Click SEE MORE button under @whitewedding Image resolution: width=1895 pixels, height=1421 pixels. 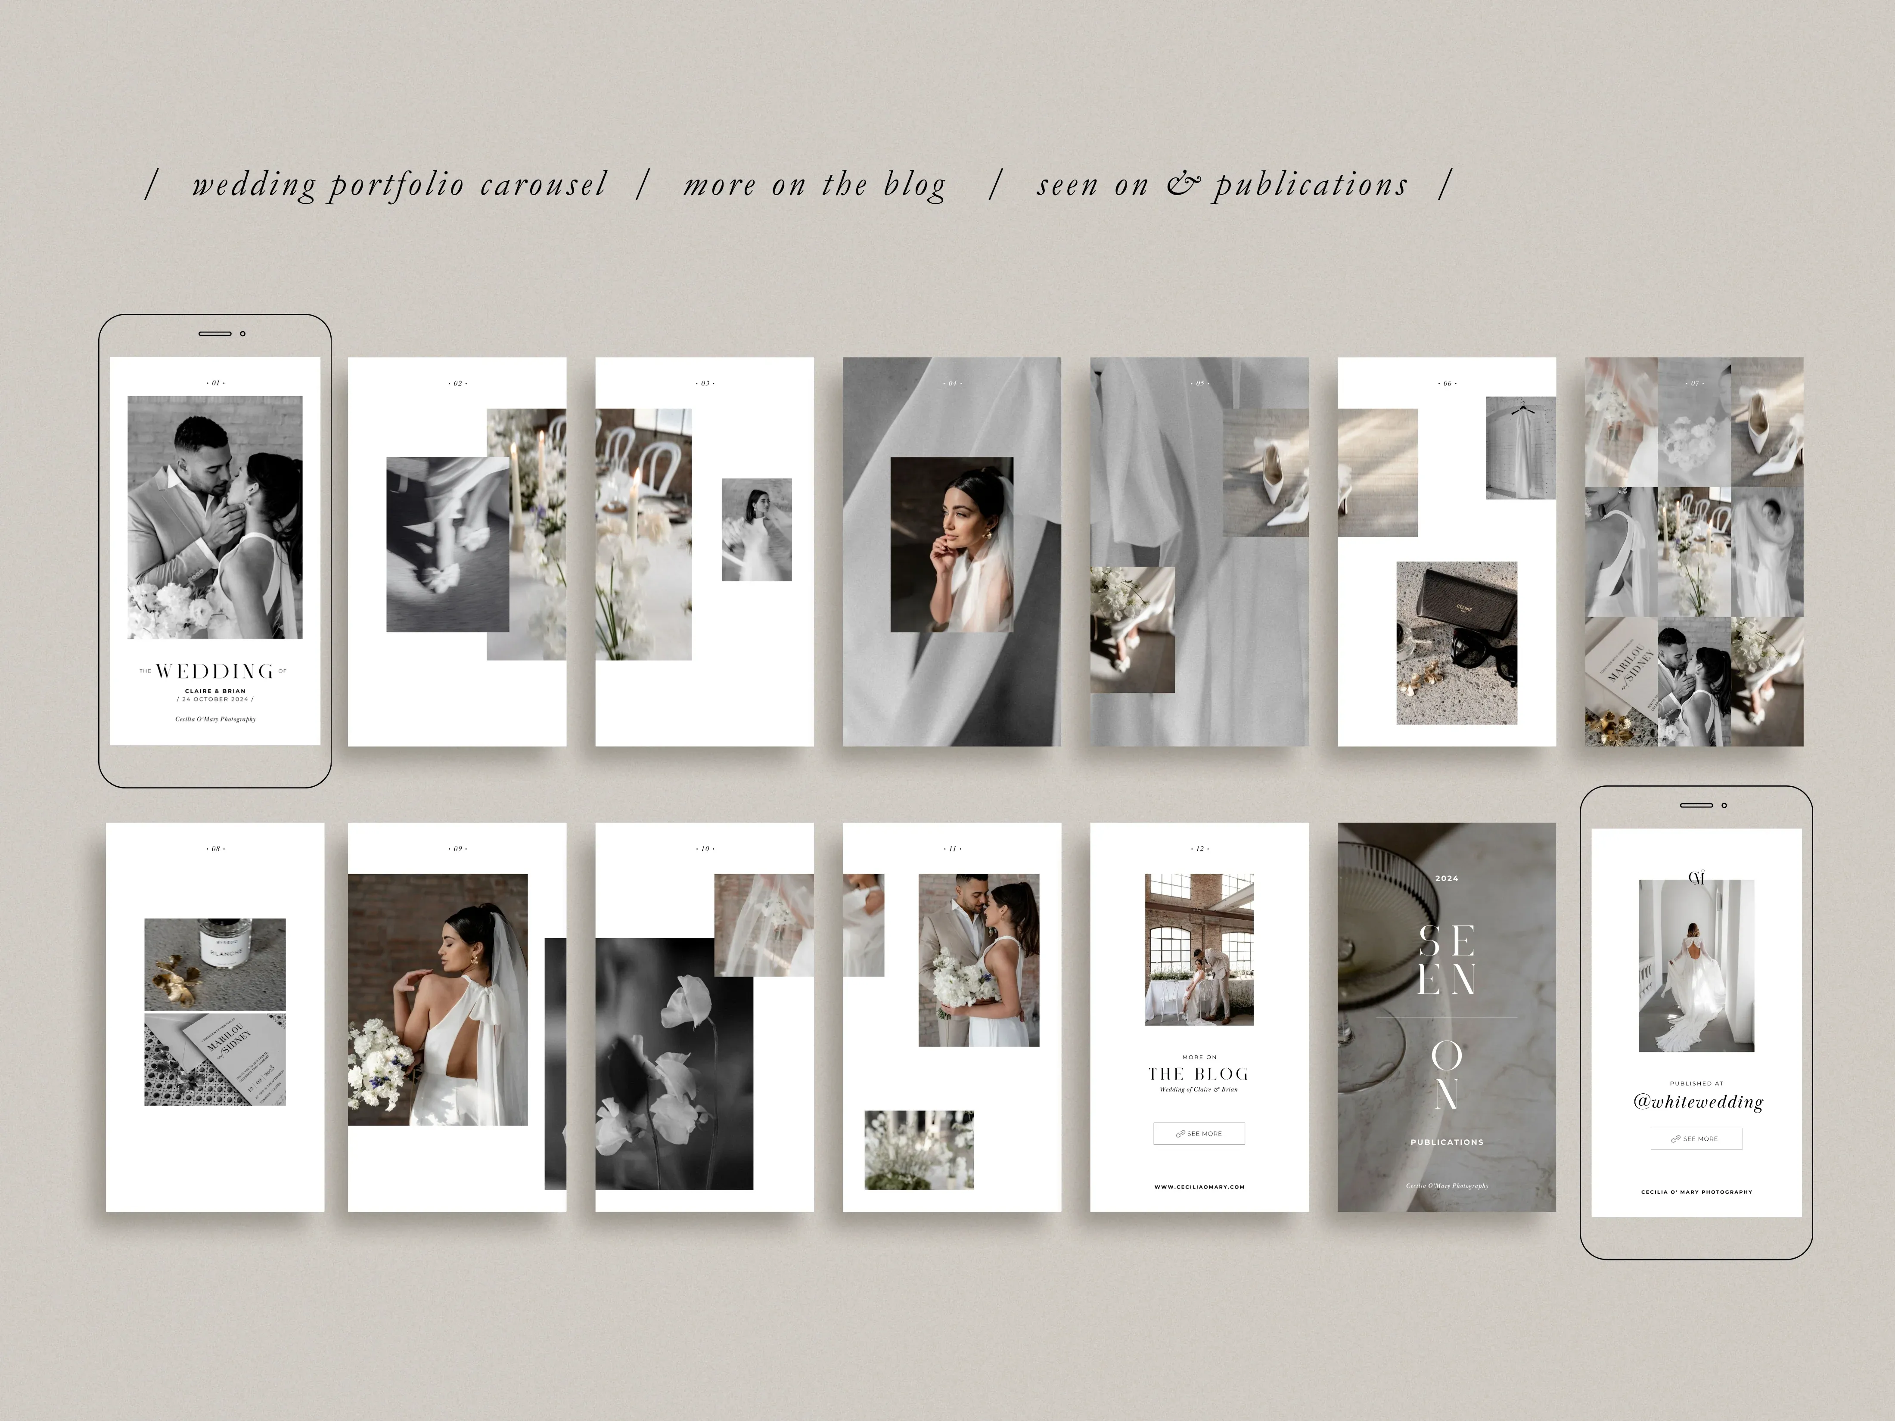[1696, 1139]
